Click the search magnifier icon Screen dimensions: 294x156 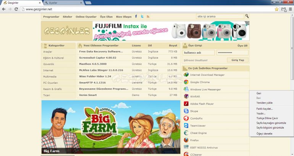point(247,16)
